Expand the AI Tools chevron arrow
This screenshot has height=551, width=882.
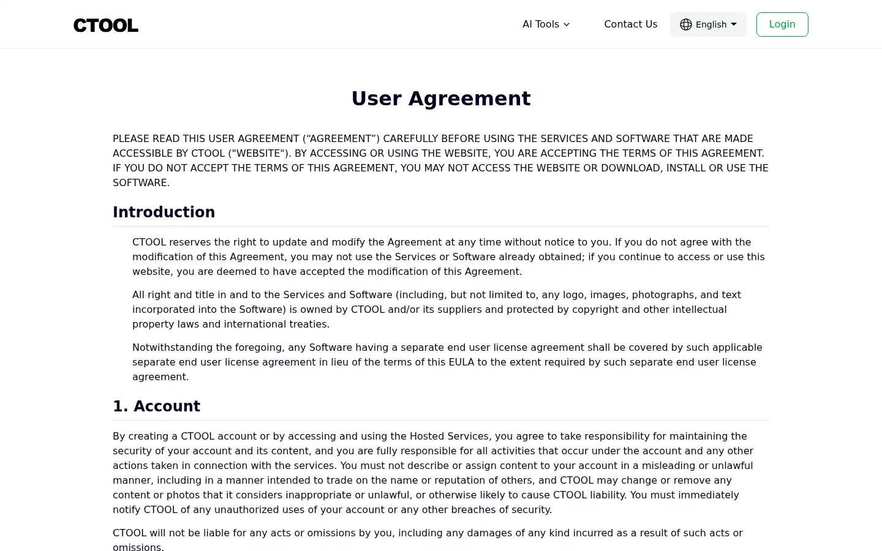(x=567, y=24)
